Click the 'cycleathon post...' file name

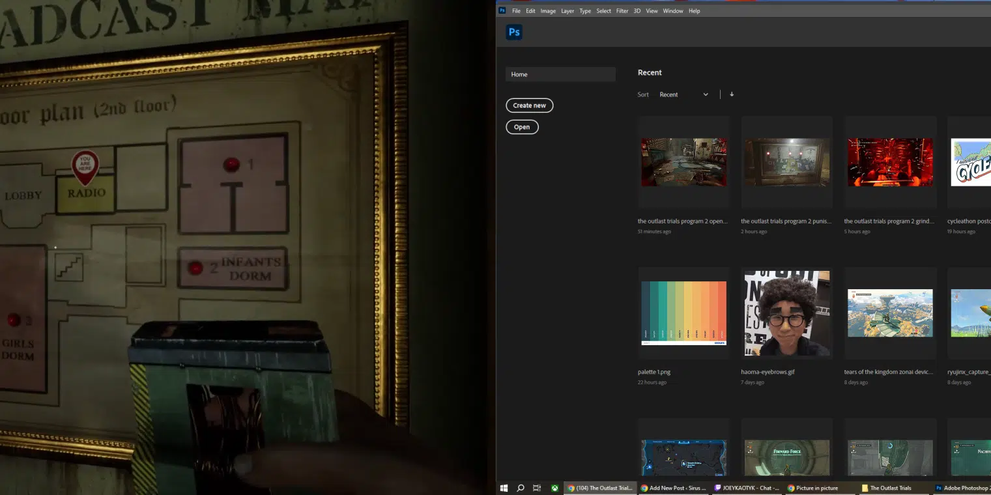[969, 221]
